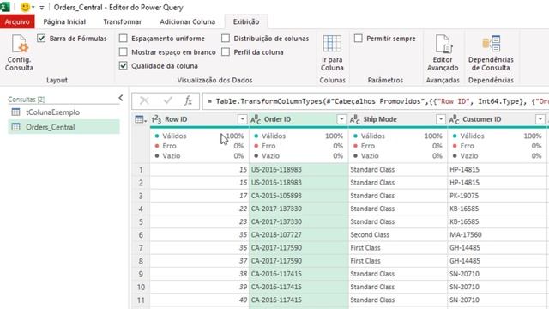
Task: Toggle Barra de Fórmulas checkbox
Action: click(41, 38)
